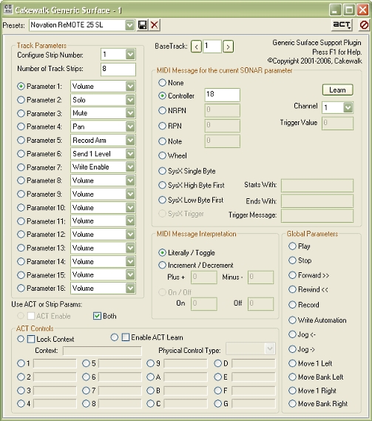Select ACT control radio button G
The height and width of the screenshot is (421, 372).
tap(218, 403)
